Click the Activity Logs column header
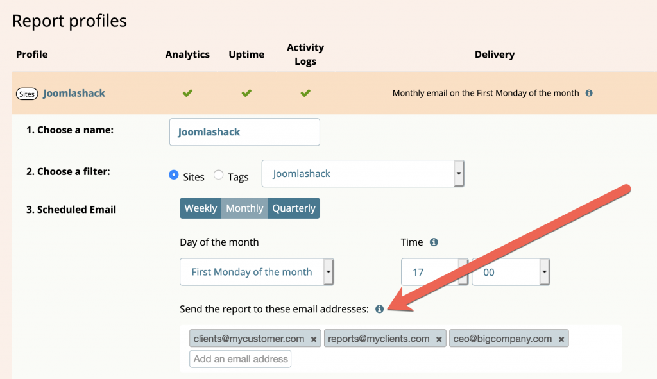 click(x=305, y=55)
